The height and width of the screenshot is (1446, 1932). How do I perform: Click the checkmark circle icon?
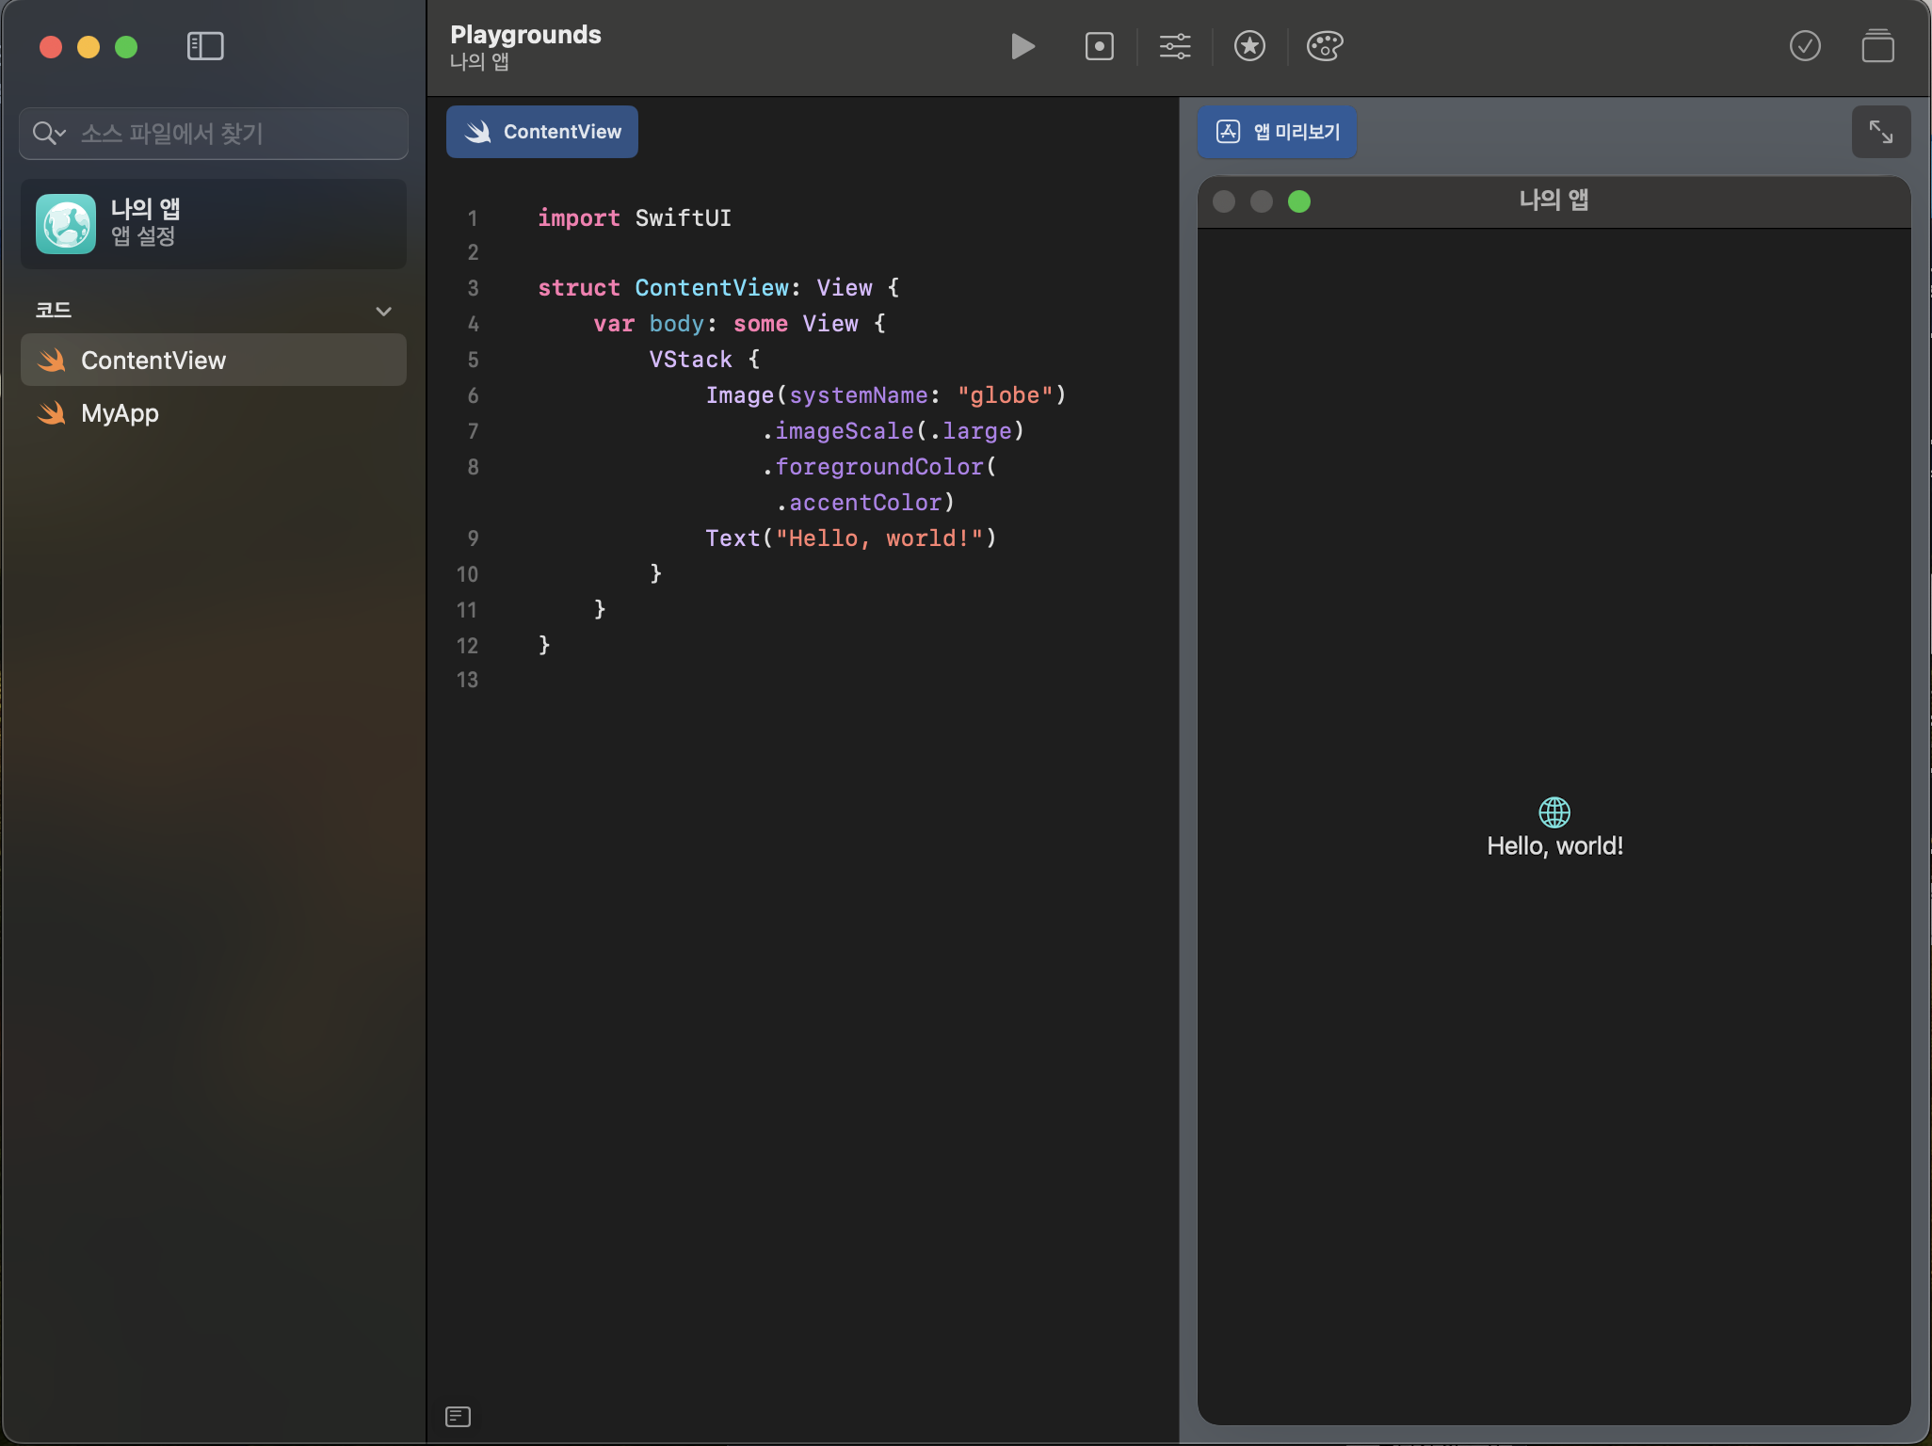[1804, 46]
